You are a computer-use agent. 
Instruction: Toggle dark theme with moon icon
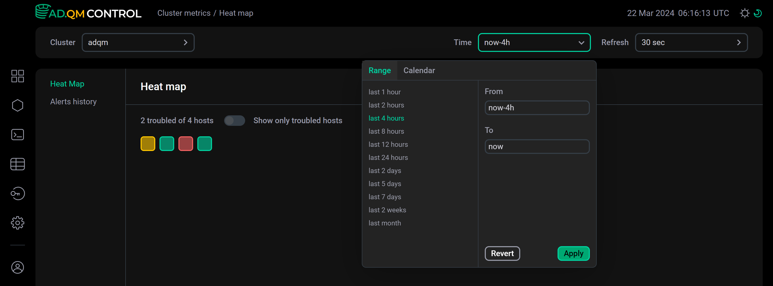(x=758, y=13)
